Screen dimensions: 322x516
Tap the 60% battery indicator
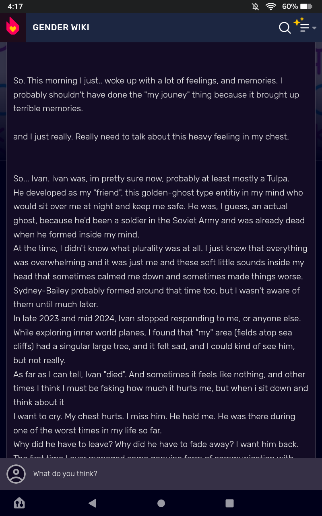(297, 6)
